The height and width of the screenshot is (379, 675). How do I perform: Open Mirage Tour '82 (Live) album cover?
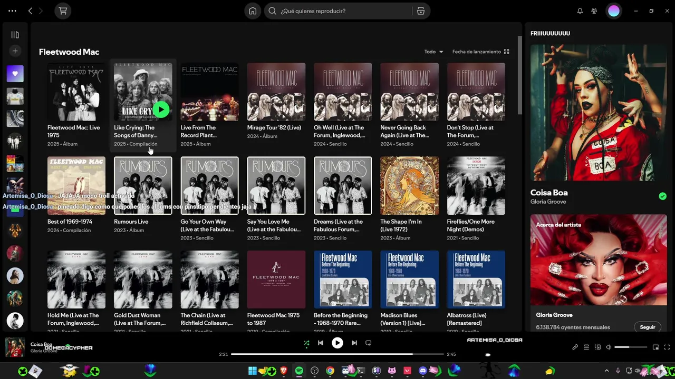pyautogui.click(x=276, y=92)
